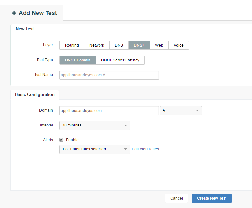This screenshot has width=252, height=208.
Task: Open the Basic Configuration tab
Action: (35, 95)
